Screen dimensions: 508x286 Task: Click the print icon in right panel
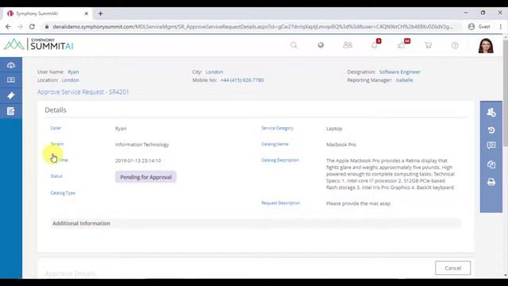pyautogui.click(x=491, y=182)
